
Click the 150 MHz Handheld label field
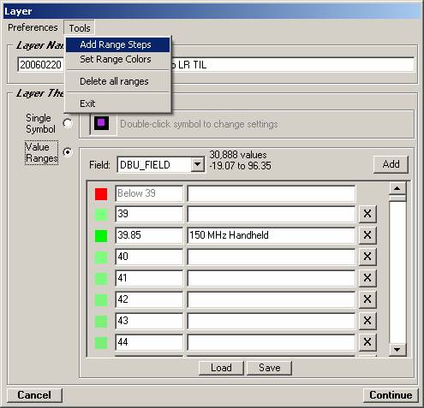(272, 235)
